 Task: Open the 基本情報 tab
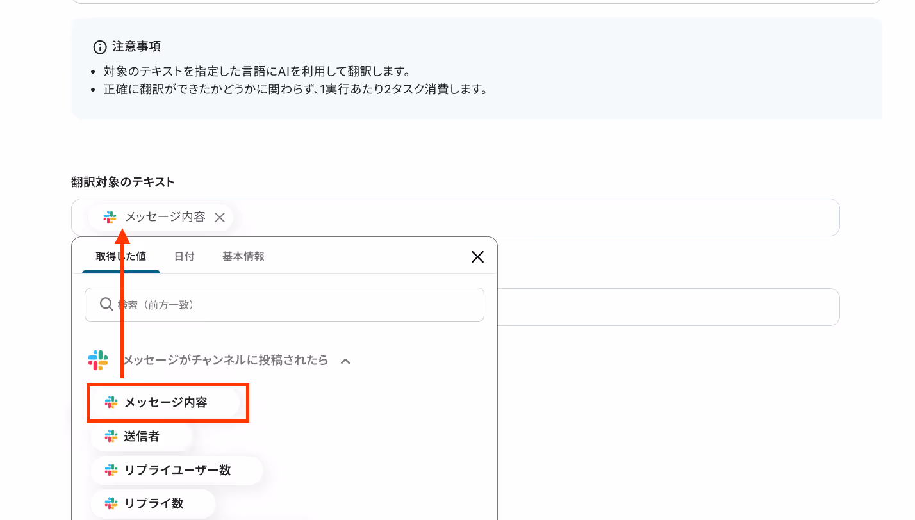(x=243, y=256)
